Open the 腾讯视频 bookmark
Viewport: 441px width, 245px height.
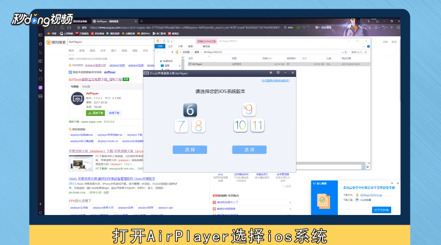click(x=113, y=33)
